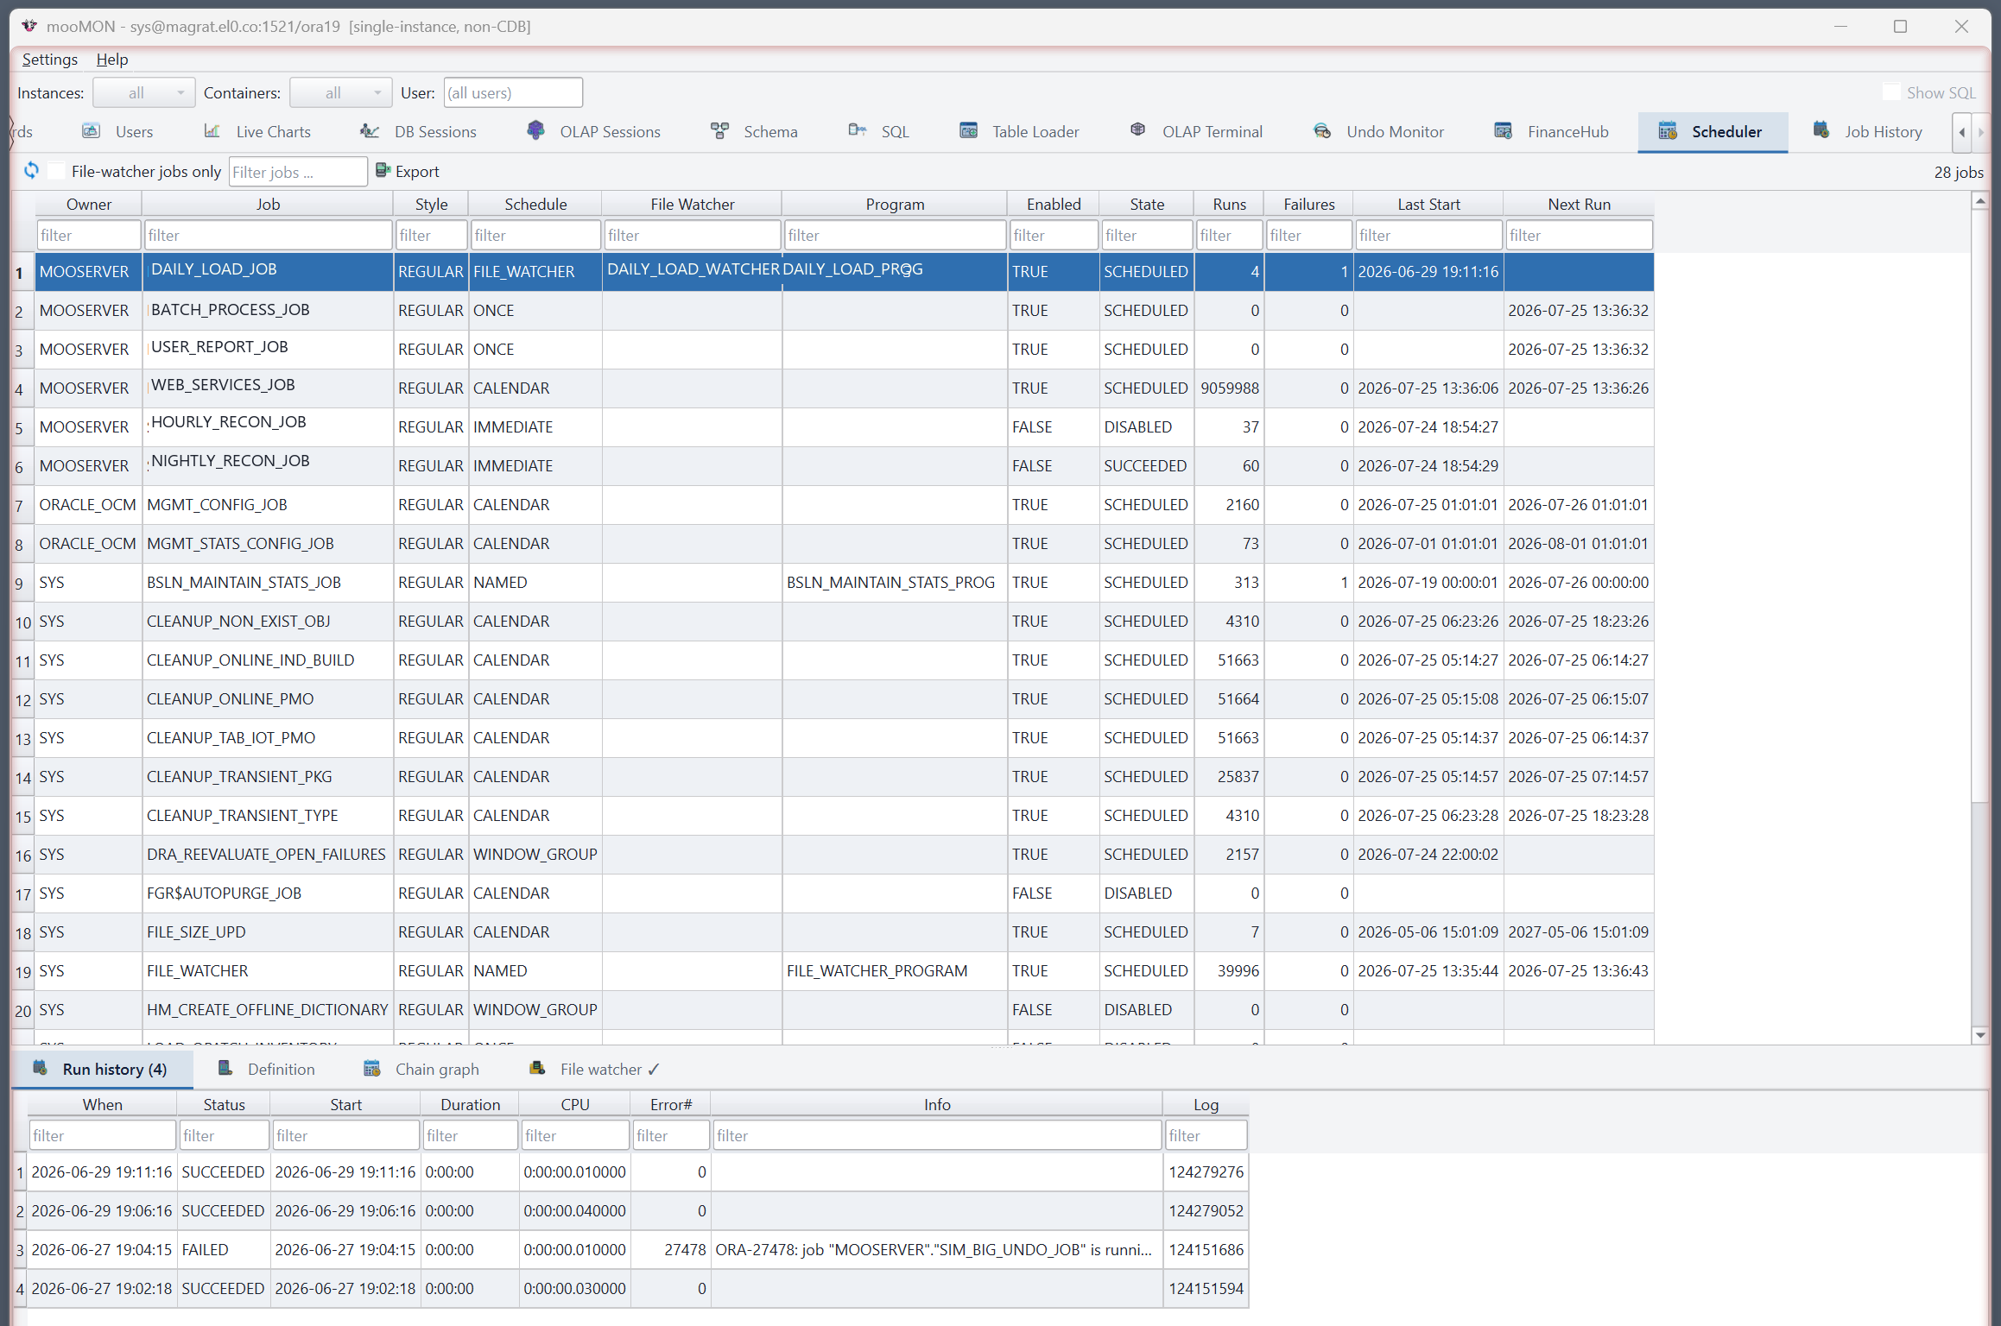2001x1326 pixels.
Task: Focus the Job column filter field
Action: tap(268, 235)
